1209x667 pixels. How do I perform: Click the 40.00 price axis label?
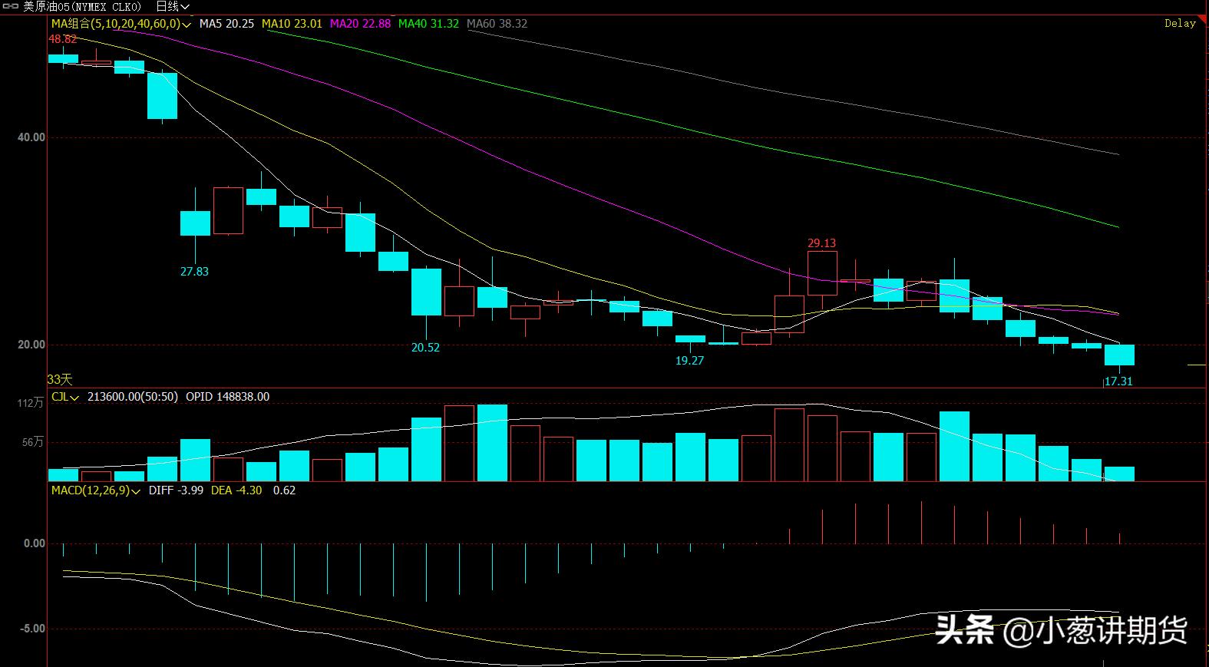tap(31, 138)
